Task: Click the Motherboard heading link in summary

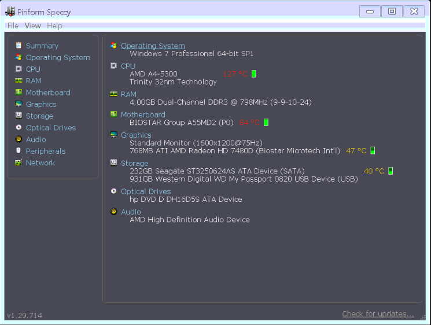Action: 143,115
